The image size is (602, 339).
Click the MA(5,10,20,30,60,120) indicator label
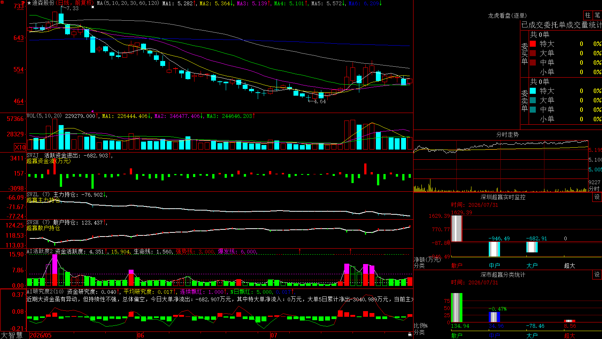click(x=128, y=3)
